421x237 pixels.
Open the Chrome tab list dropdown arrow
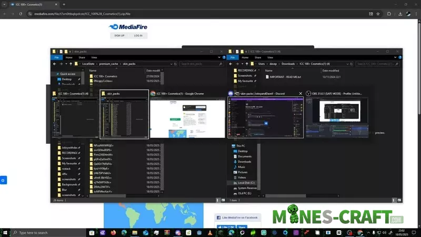coord(5,4)
